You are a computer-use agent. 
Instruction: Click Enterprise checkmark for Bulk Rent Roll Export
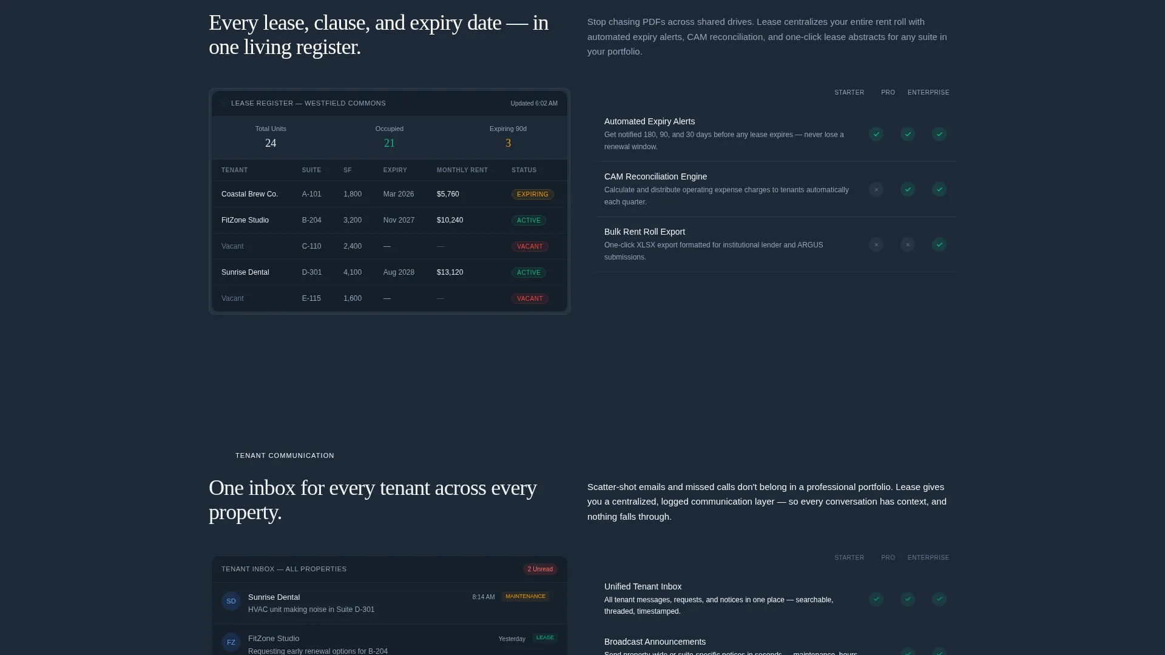tap(939, 244)
